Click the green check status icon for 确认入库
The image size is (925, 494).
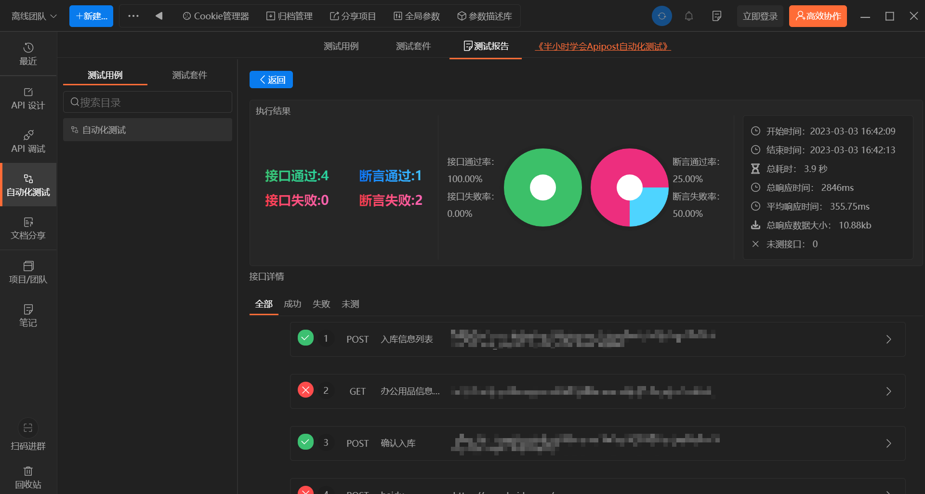tap(305, 442)
